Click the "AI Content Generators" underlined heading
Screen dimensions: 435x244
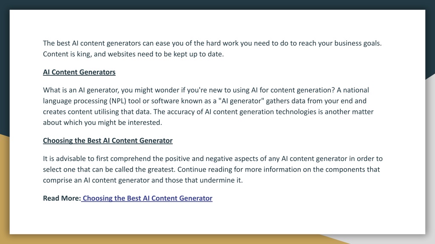click(79, 72)
